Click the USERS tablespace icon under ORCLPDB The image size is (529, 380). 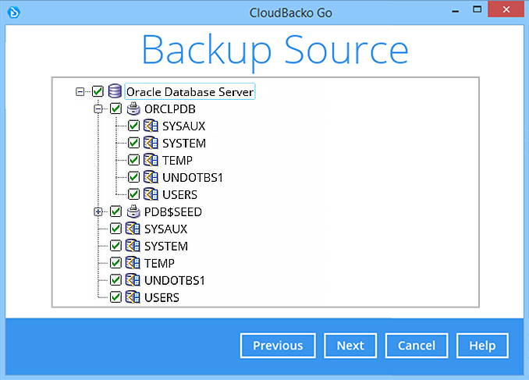tap(151, 194)
